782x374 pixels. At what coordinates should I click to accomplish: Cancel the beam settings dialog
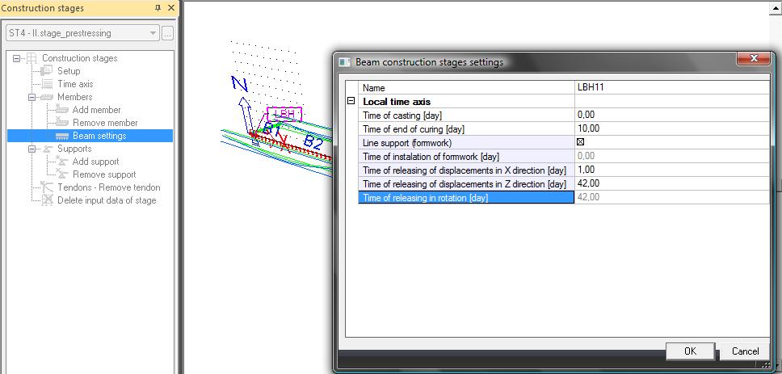pyautogui.click(x=744, y=351)
